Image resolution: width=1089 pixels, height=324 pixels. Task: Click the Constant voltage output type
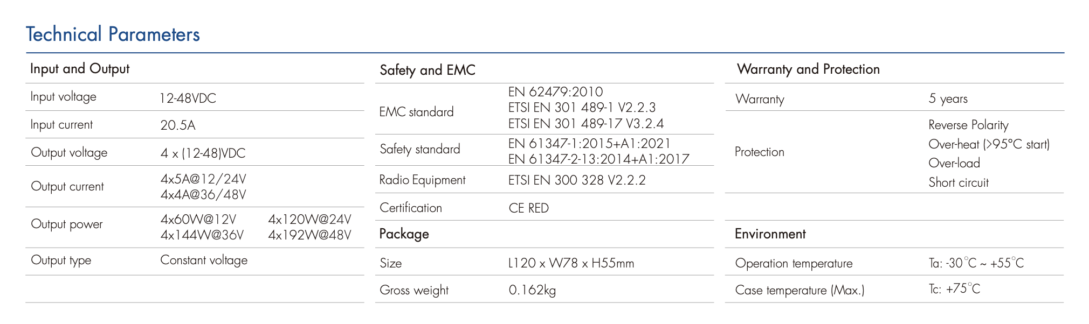click(x=204, y=260)
